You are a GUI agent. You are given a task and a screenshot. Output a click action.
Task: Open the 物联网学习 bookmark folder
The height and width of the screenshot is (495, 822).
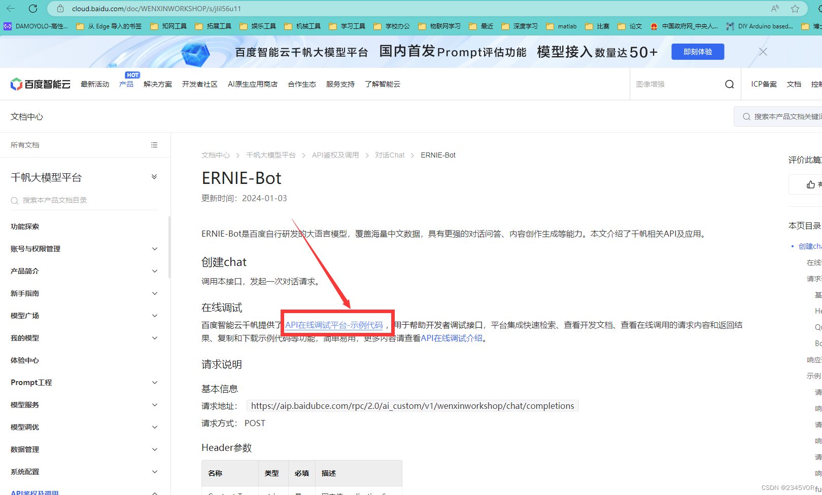pos(439,26)
